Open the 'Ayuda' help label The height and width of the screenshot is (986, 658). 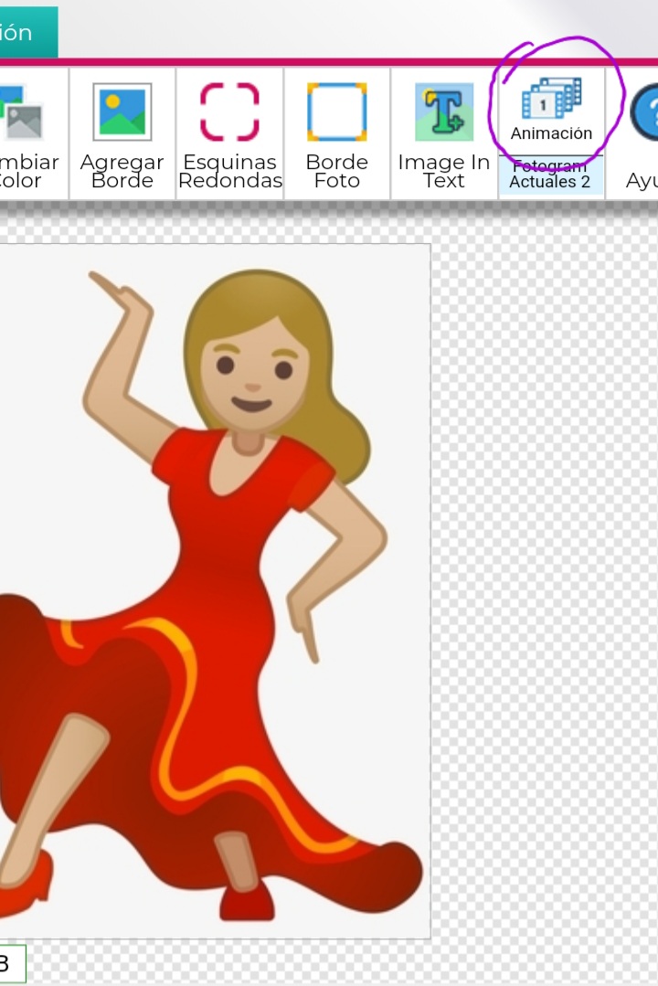642,181
